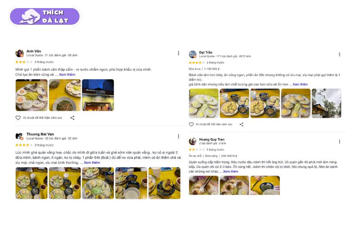Open more options for Đạt Trần's review
Screen dimensions: 360x225
(x=339, y=54)
